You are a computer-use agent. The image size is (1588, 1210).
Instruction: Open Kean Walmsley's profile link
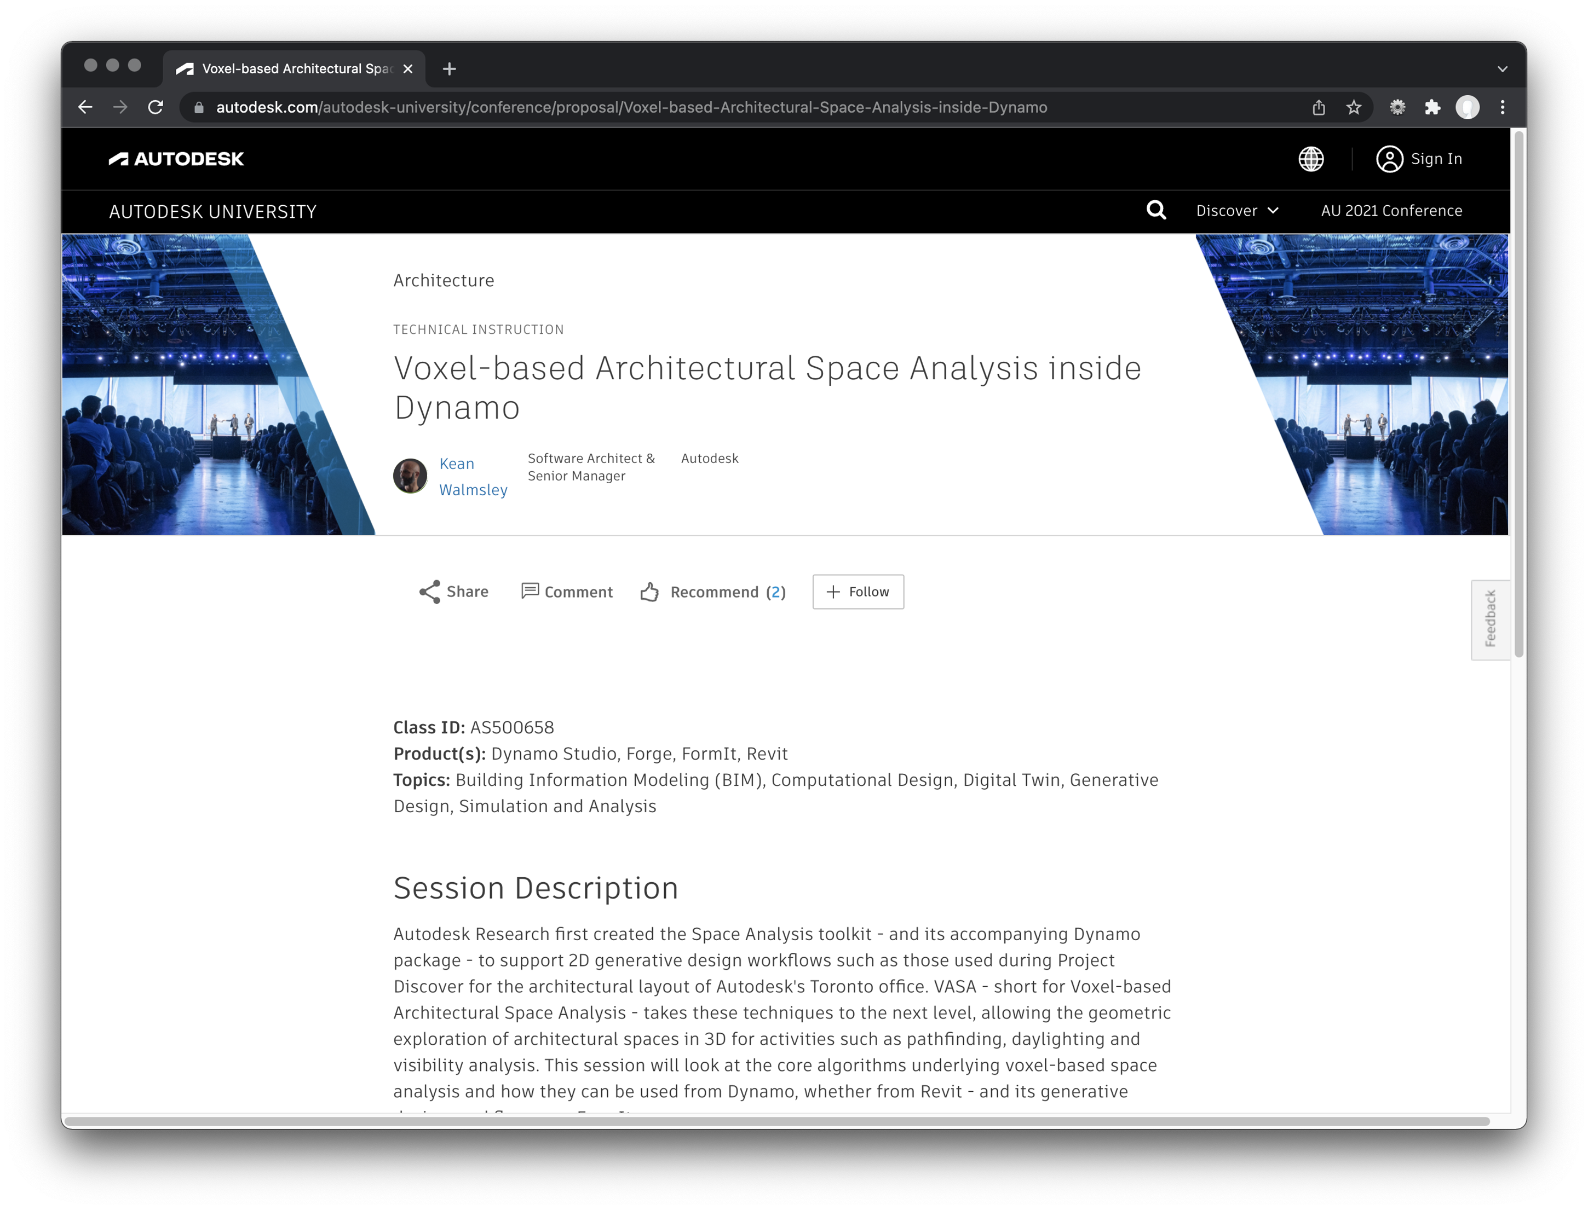coord(472,477)
